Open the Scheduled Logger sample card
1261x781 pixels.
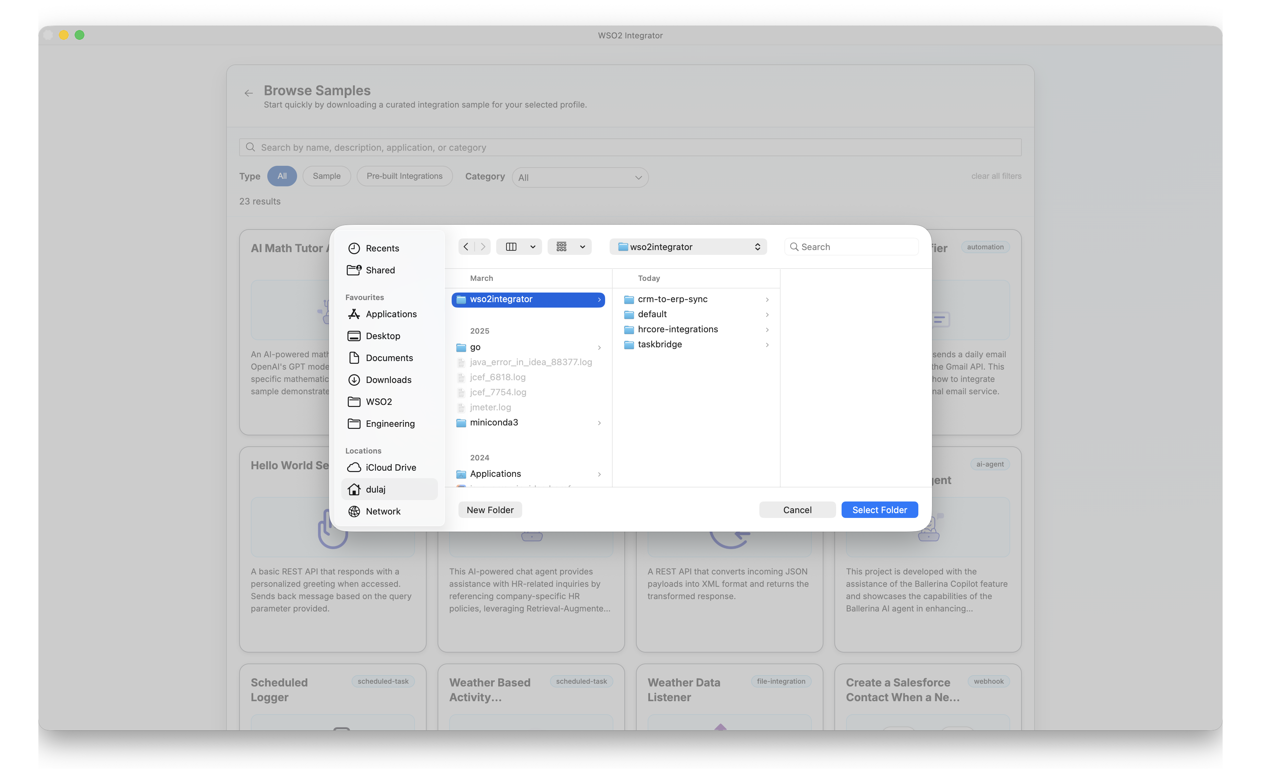click(x=333, y=697)
